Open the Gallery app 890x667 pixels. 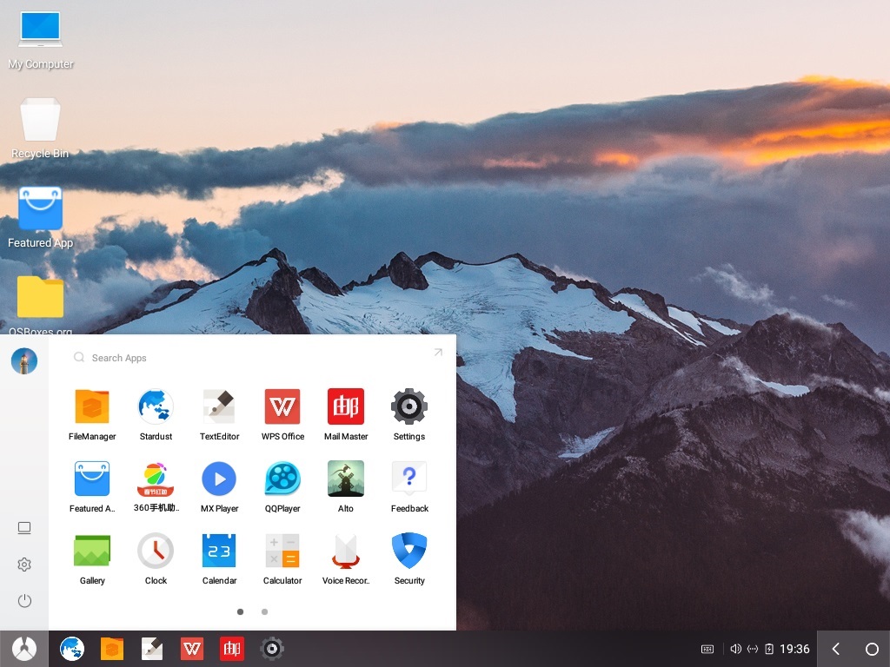click(x=92, y=551)
